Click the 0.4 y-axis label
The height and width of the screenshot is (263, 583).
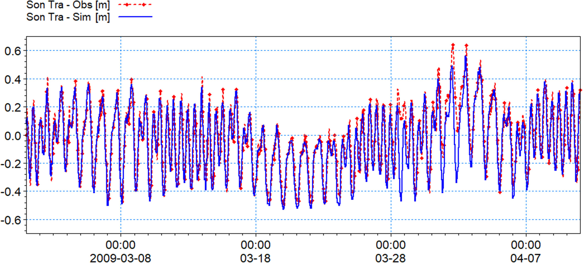pos(13,80)
